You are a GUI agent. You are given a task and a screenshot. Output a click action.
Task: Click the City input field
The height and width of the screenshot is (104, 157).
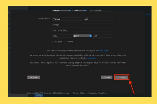(62, 36)
